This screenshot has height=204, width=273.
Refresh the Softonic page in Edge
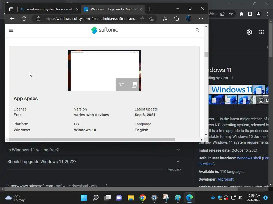pyautogui.click(x=24, y=19)
